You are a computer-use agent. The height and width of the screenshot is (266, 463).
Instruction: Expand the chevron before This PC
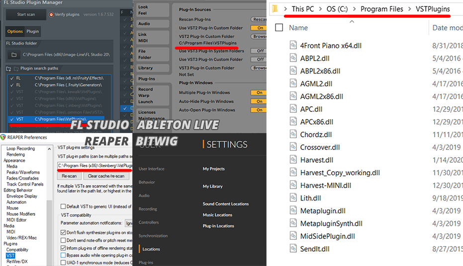pyautogui.click(x=285, y=9)
